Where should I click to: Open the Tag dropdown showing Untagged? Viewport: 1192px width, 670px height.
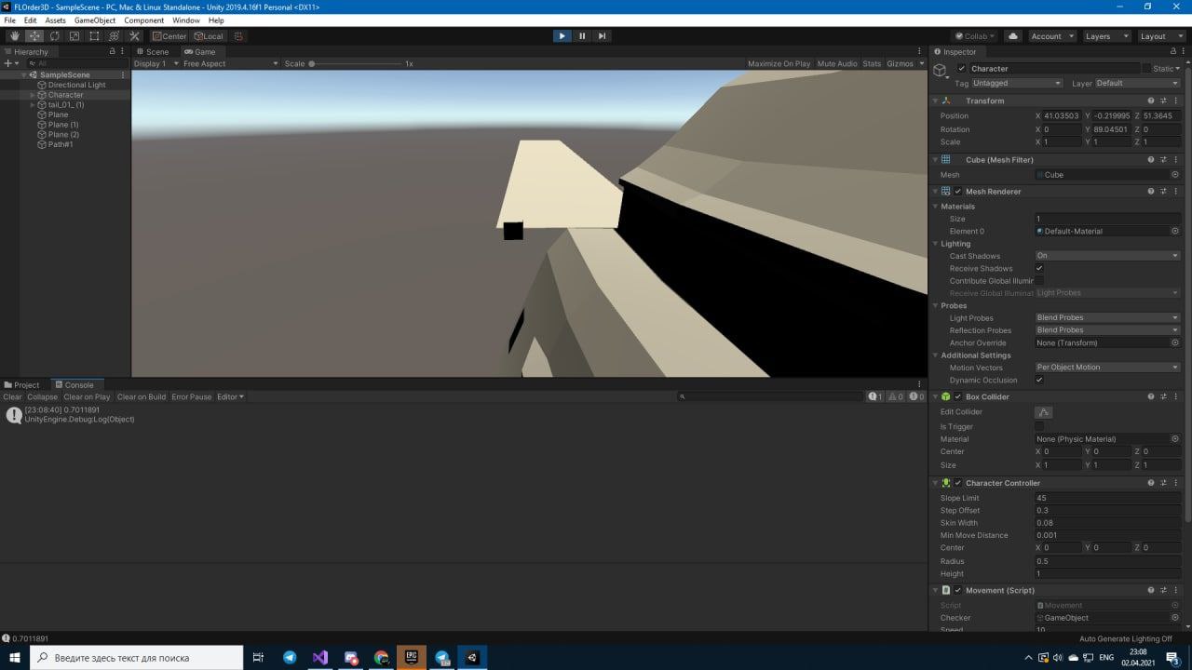(x=1017, y=84)
